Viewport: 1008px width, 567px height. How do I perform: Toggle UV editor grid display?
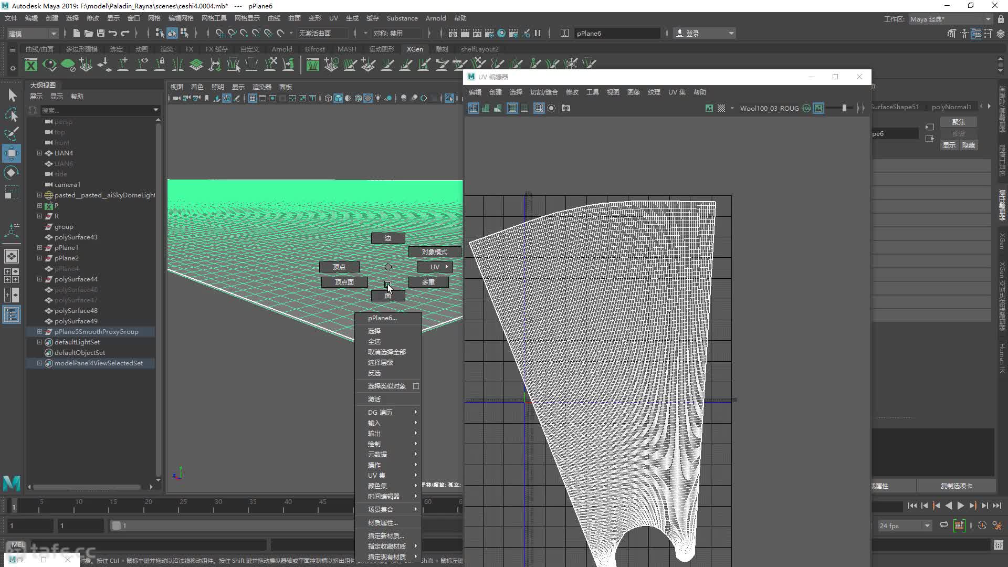pyautogui.click(x=539, y=108)
